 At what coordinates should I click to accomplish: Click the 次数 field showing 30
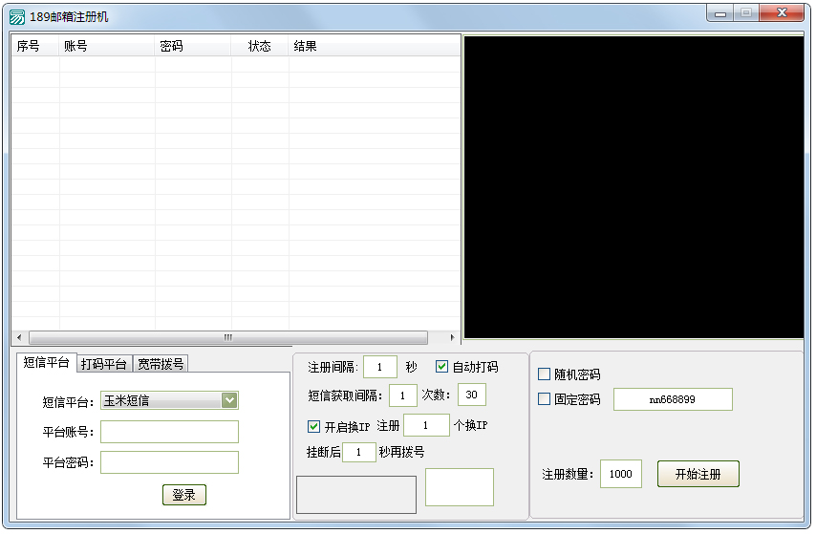tap(472, 395)
